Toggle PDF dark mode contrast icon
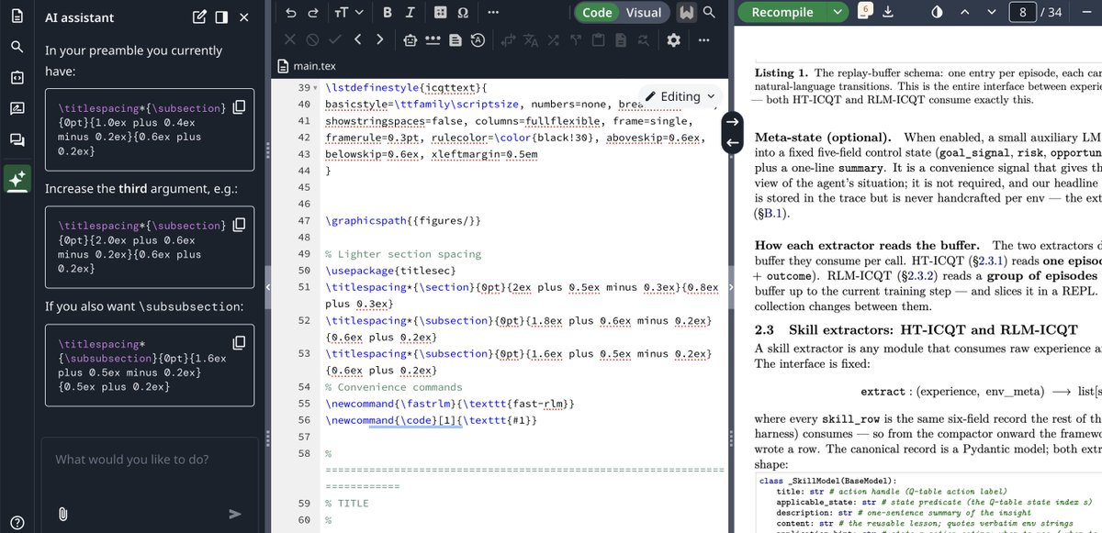This screenshot has height=533, width=1102. pos(937,13)
